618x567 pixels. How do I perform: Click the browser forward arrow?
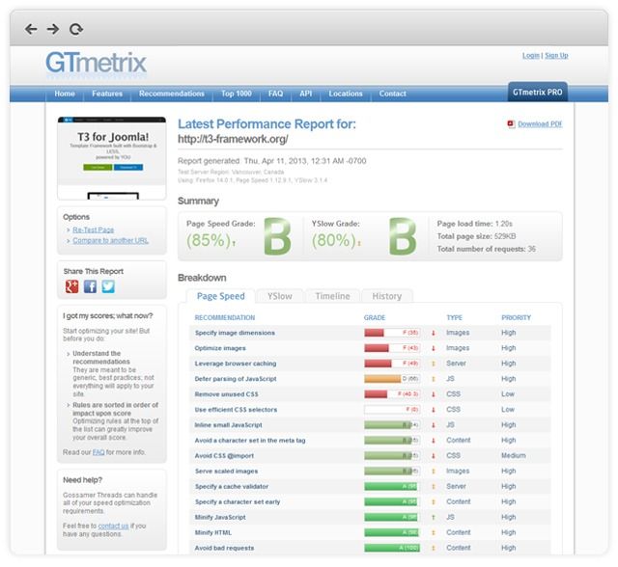pos(53,29)
